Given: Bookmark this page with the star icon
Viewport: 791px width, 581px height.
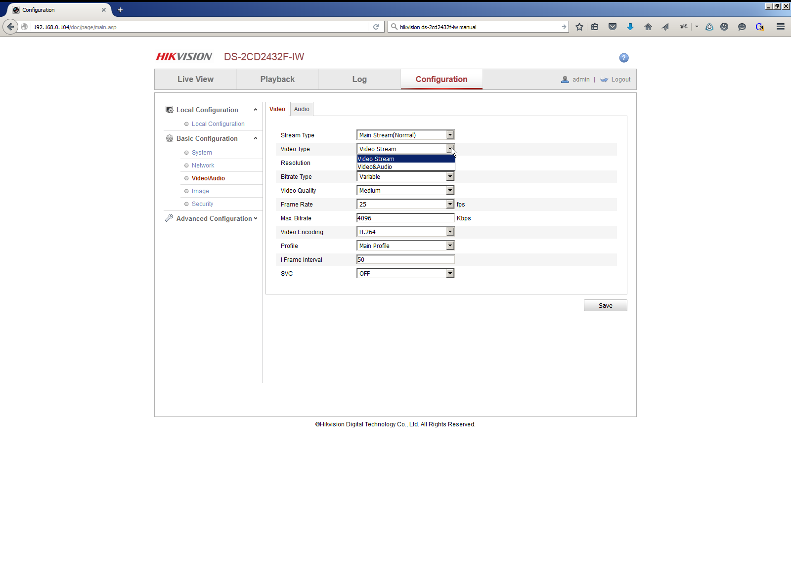Looking at the screenshot, I should click(x=579, y=27).
